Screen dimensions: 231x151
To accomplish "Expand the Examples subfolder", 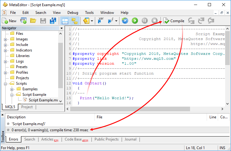I will click(12, 89).
